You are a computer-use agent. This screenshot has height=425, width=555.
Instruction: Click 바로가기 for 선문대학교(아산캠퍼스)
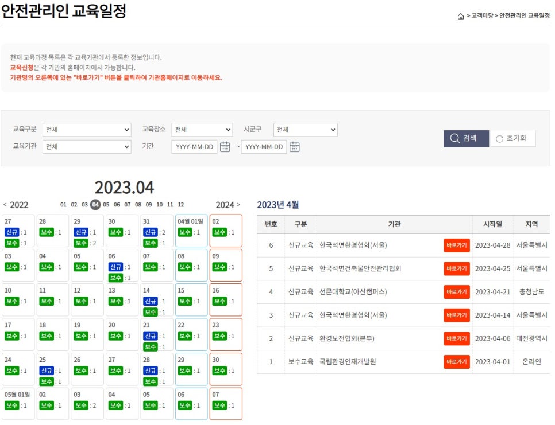click(x=457, y=292)
